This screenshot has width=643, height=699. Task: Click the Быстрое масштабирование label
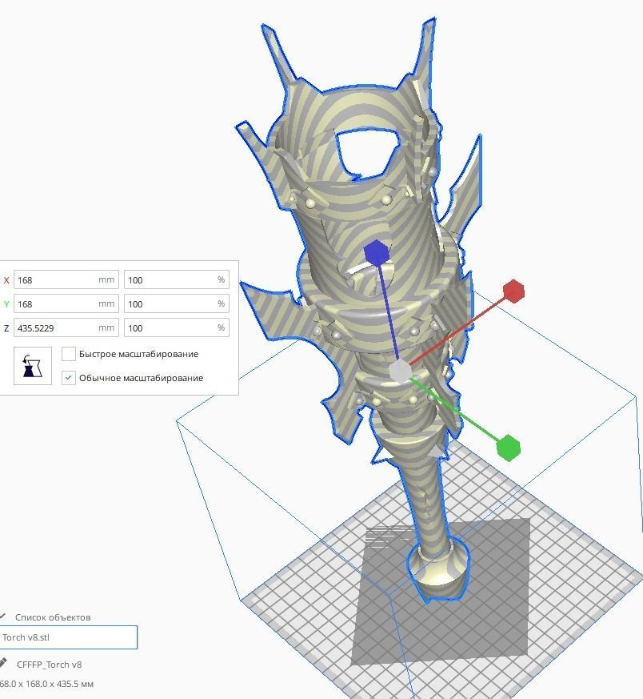138,354
